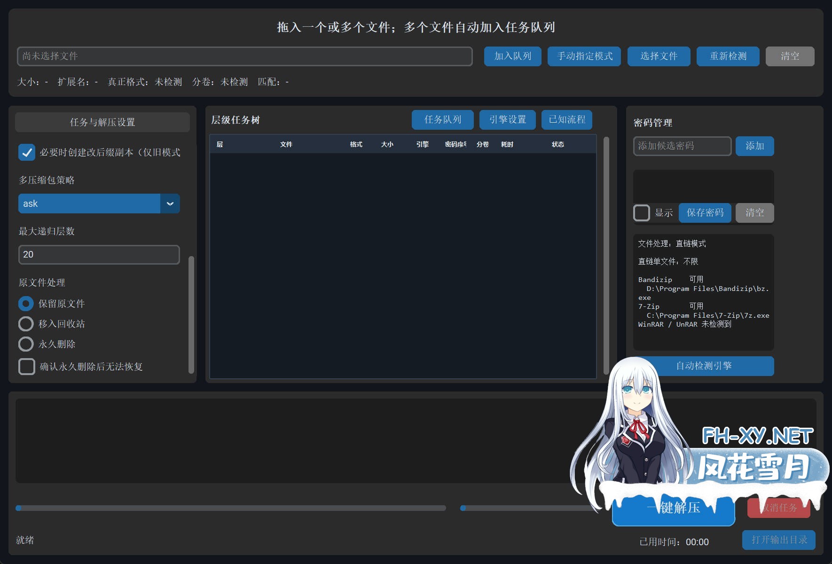The height and width of the screenshot is (564, 832).
Task: Click the 状态 column header
Action: point(558,144)
